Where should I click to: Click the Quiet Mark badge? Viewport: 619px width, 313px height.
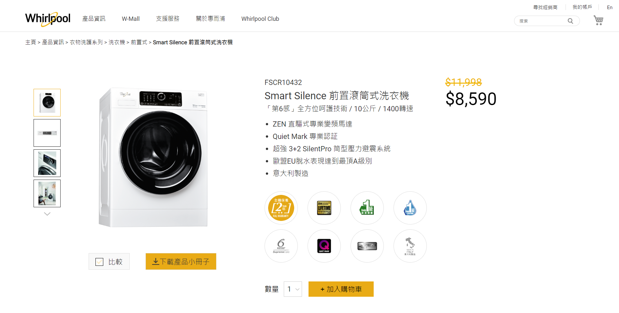324,246
